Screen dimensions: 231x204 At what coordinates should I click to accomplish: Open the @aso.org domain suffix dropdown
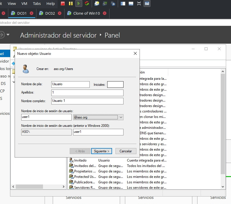pos(121,117)
